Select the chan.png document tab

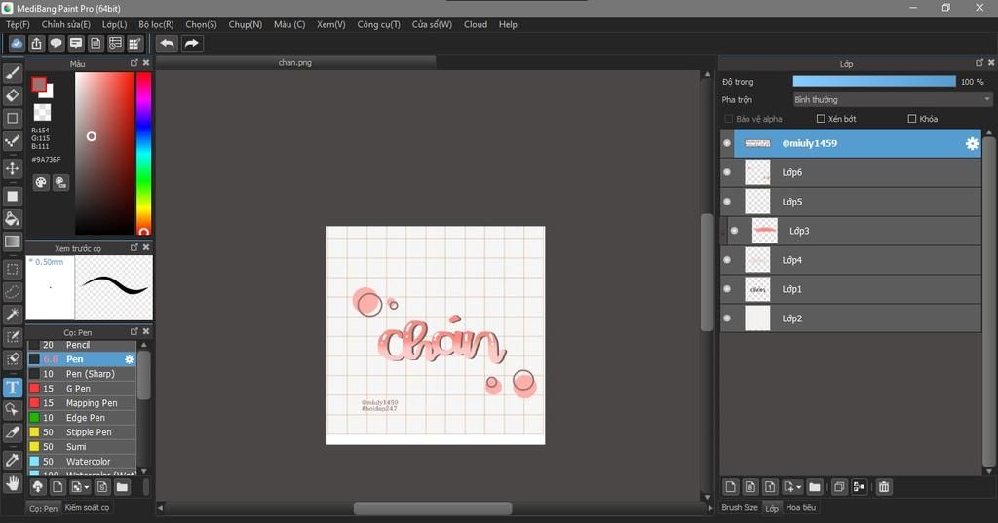point(295,63)
